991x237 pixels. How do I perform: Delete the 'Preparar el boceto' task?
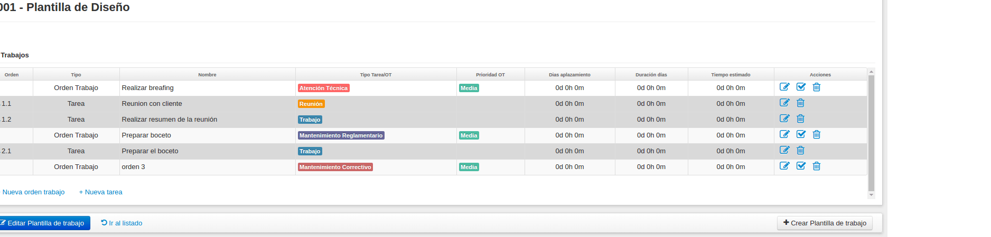(800, 150)
